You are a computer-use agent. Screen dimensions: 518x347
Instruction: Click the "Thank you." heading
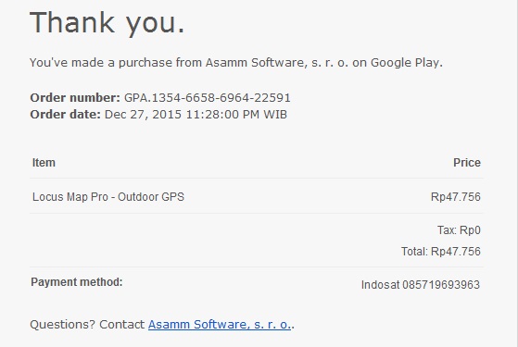coord(107,23)
